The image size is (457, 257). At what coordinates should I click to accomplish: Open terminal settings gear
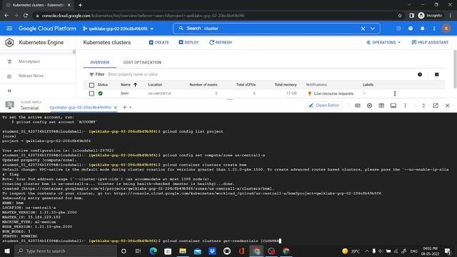(x=369, y=106)
